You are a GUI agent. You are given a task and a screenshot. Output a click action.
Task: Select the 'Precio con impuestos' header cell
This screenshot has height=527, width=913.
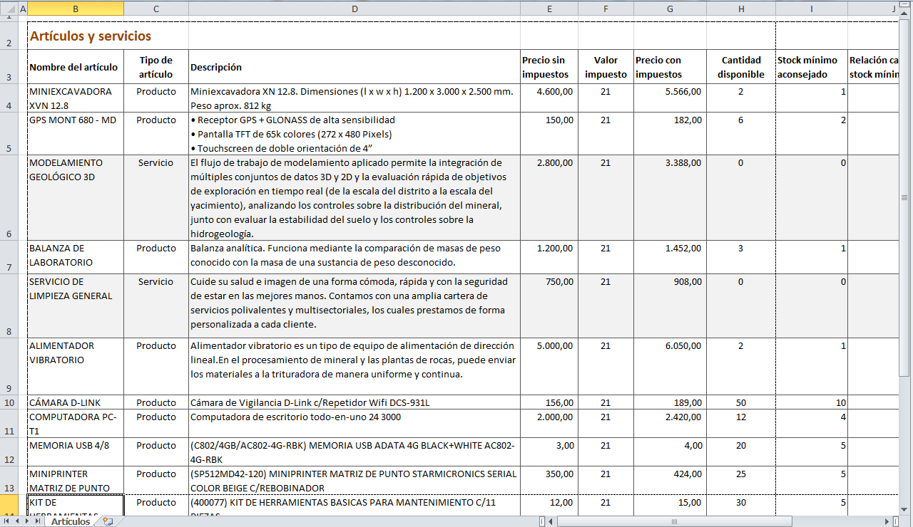[x=670, y=67]
